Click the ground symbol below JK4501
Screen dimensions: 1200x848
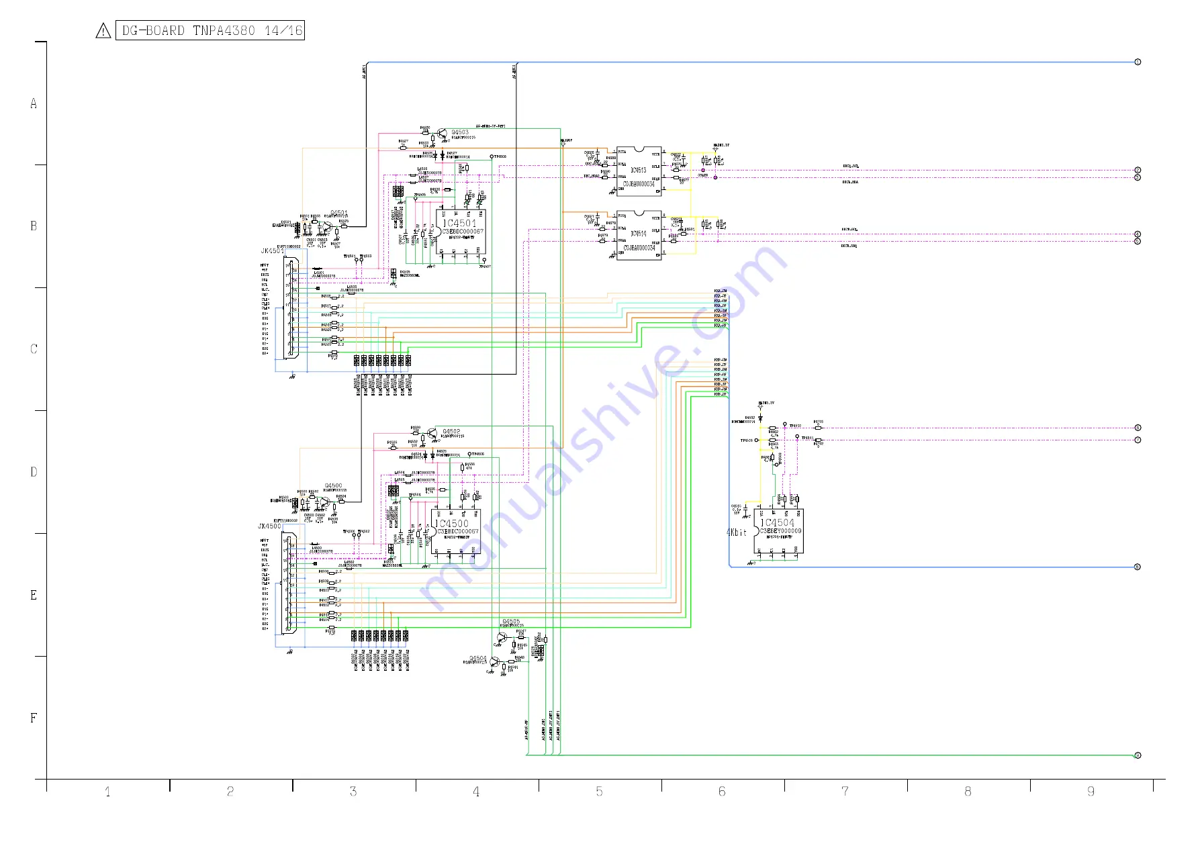pyautogui.click(x=291, y=377)
